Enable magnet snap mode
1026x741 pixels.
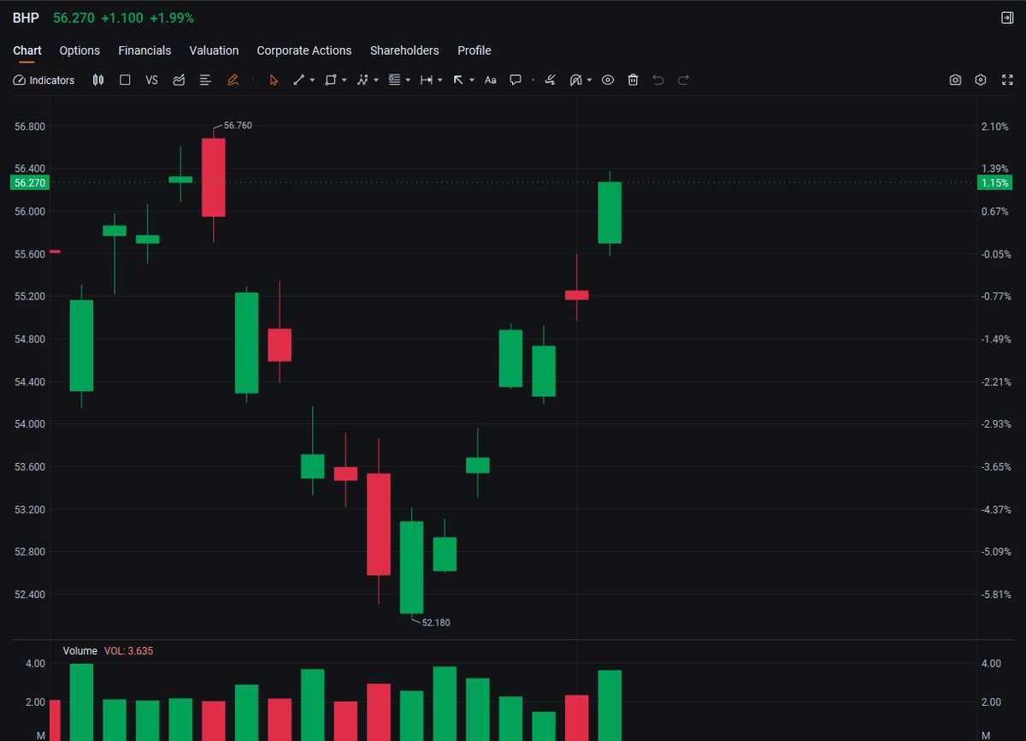point(577,80)
